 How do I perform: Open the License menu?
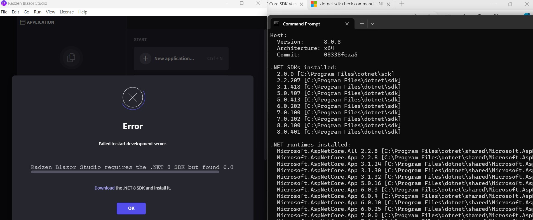click(67, 12)
